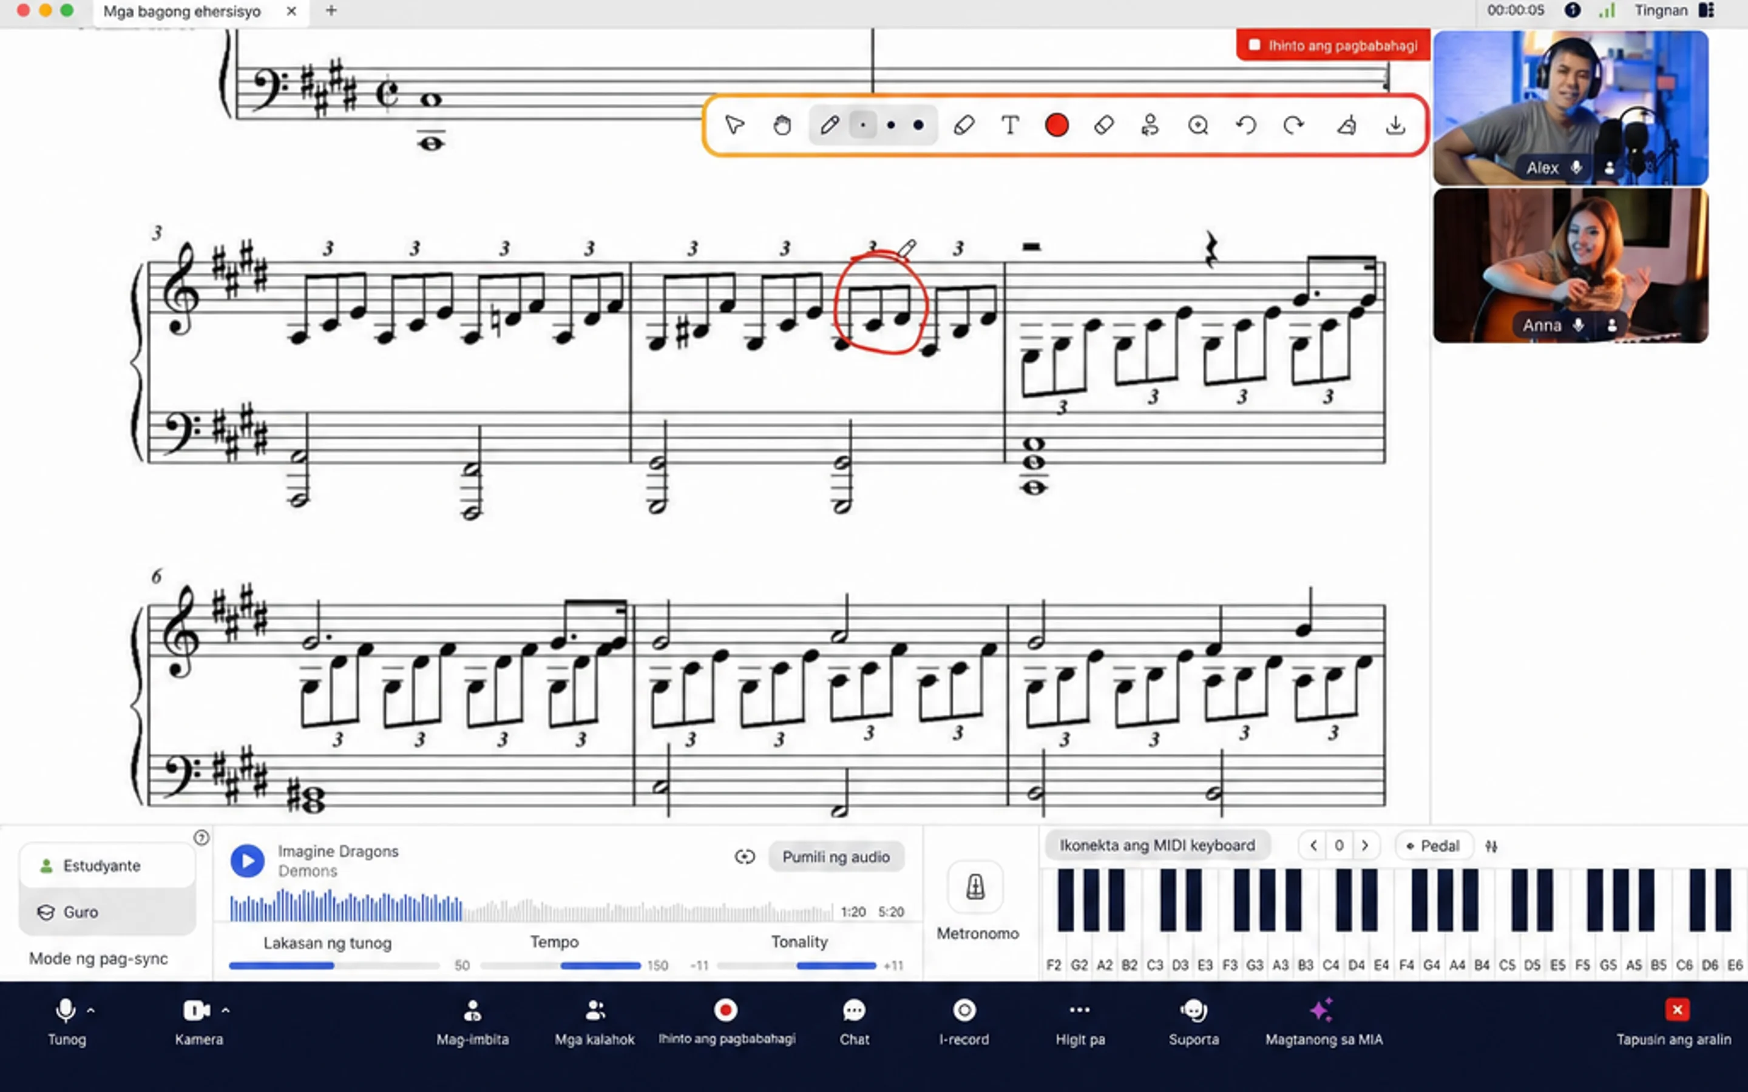Play the Imagine Dragons Demons track

(247, 861)
